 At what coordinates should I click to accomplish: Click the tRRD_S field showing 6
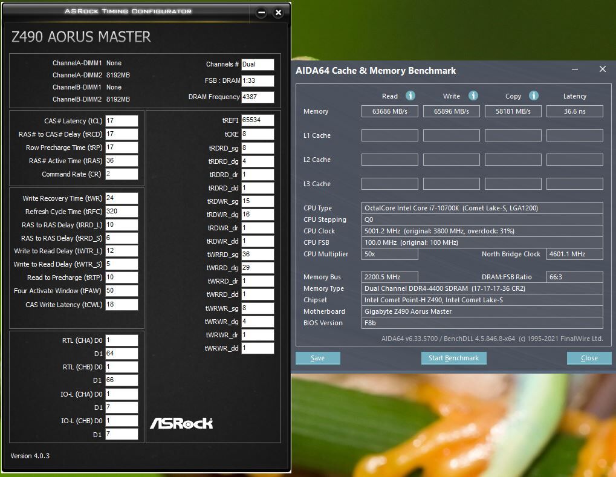click(x=122, y=238)
